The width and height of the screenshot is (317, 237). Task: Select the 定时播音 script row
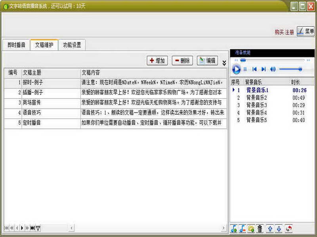[115, 123]
